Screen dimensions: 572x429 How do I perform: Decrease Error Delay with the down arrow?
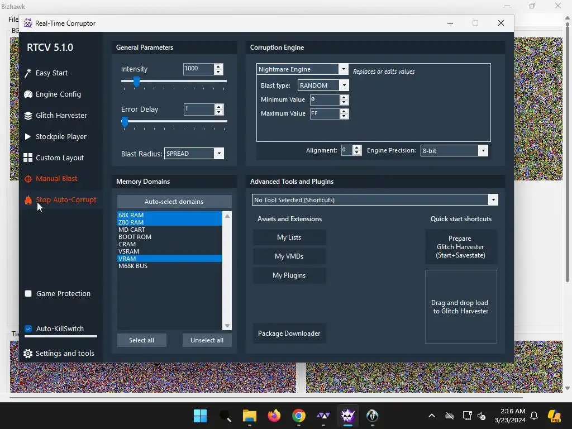(x=218, y=112)
